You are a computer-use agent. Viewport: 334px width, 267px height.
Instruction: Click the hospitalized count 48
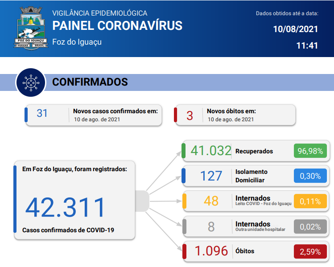(211, 201)
